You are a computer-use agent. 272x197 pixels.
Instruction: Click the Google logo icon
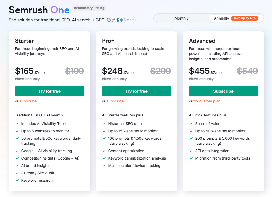click(109, 20)
